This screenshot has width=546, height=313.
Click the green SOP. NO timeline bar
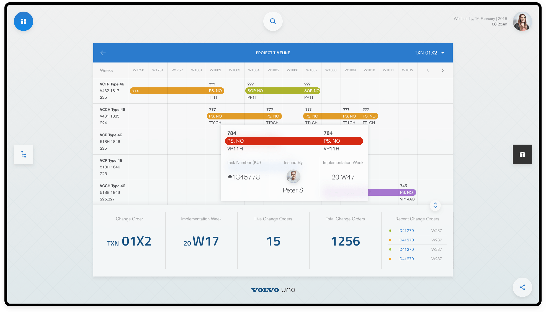click(282, 91)
